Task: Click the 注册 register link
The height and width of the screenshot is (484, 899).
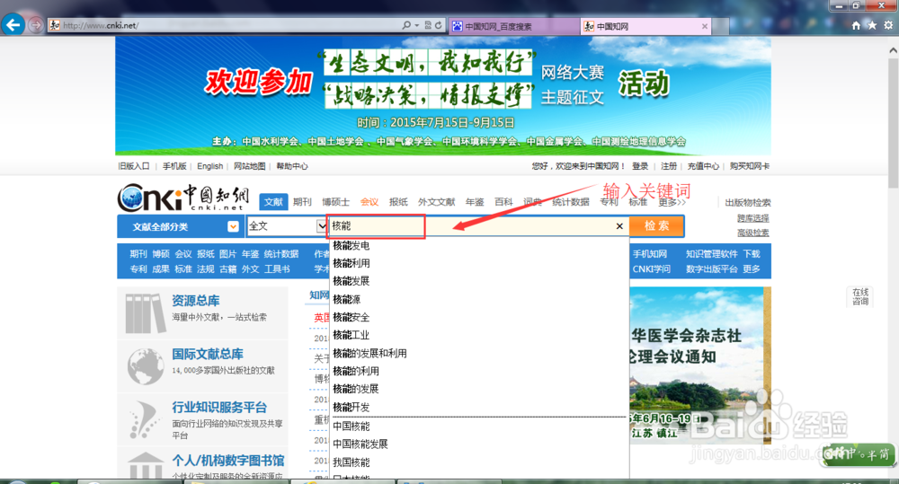Action: coord(669,166)
